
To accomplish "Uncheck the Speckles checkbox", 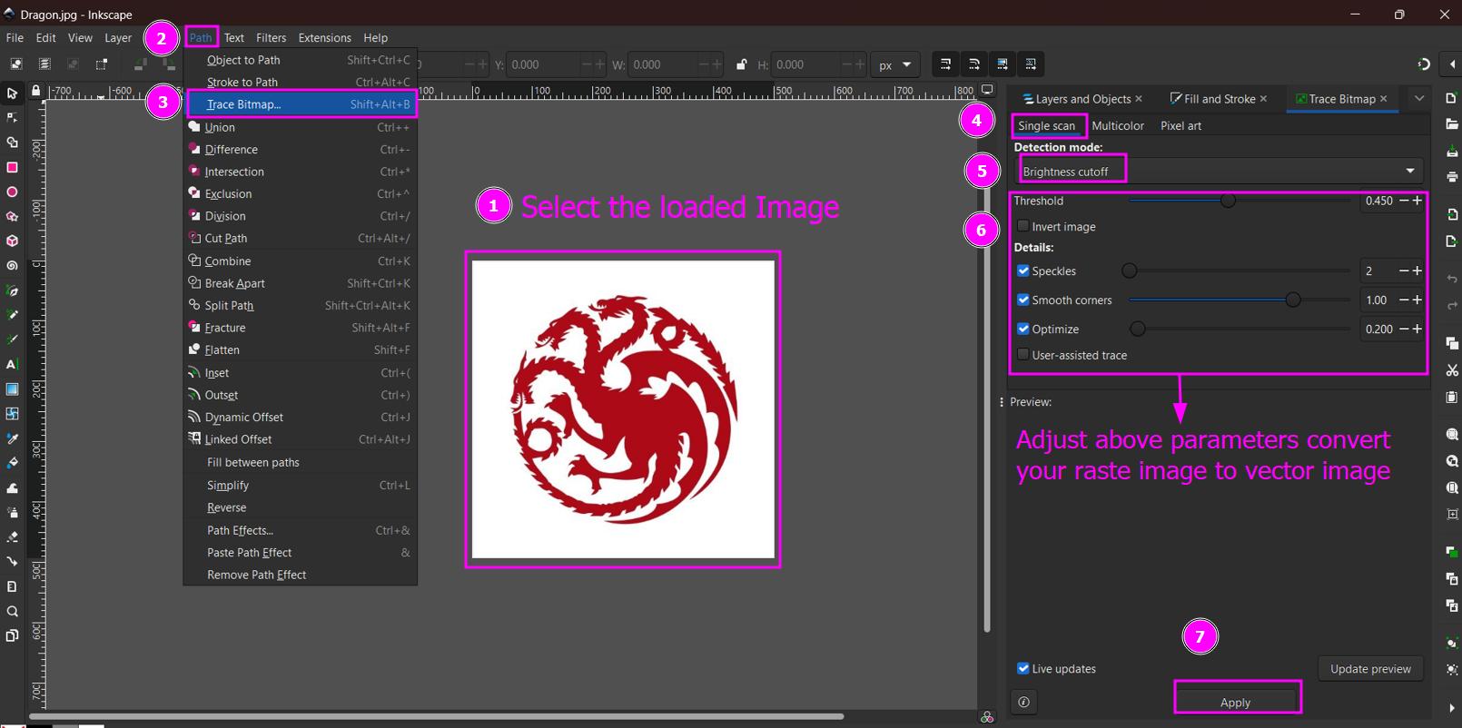I will pyautogui.click(x=1022, y=271).
